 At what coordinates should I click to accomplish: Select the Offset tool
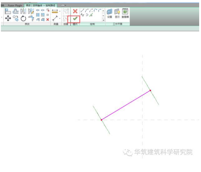16,11
